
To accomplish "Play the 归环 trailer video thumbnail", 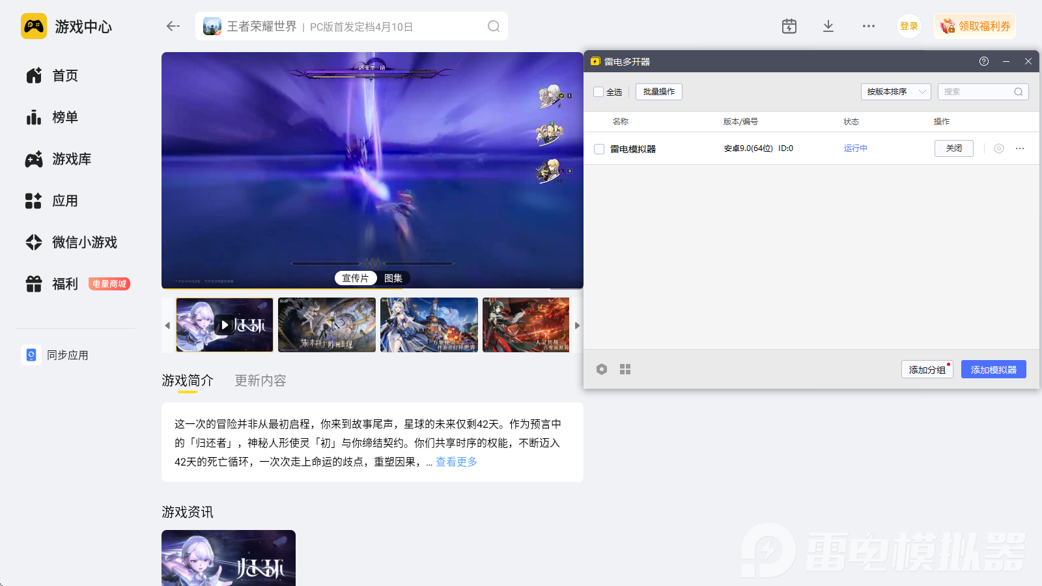I will (225, 325).
